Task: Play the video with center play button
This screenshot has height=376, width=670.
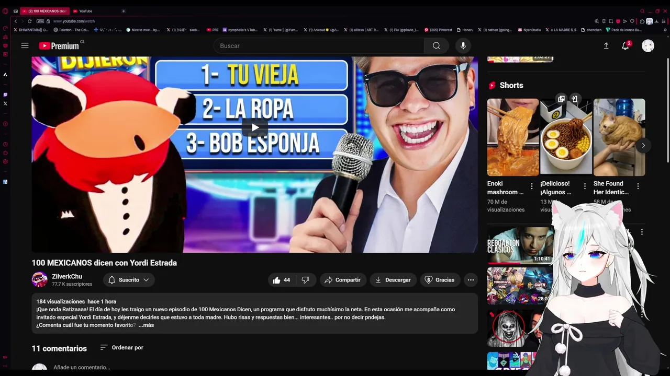Action: (255, 127)
